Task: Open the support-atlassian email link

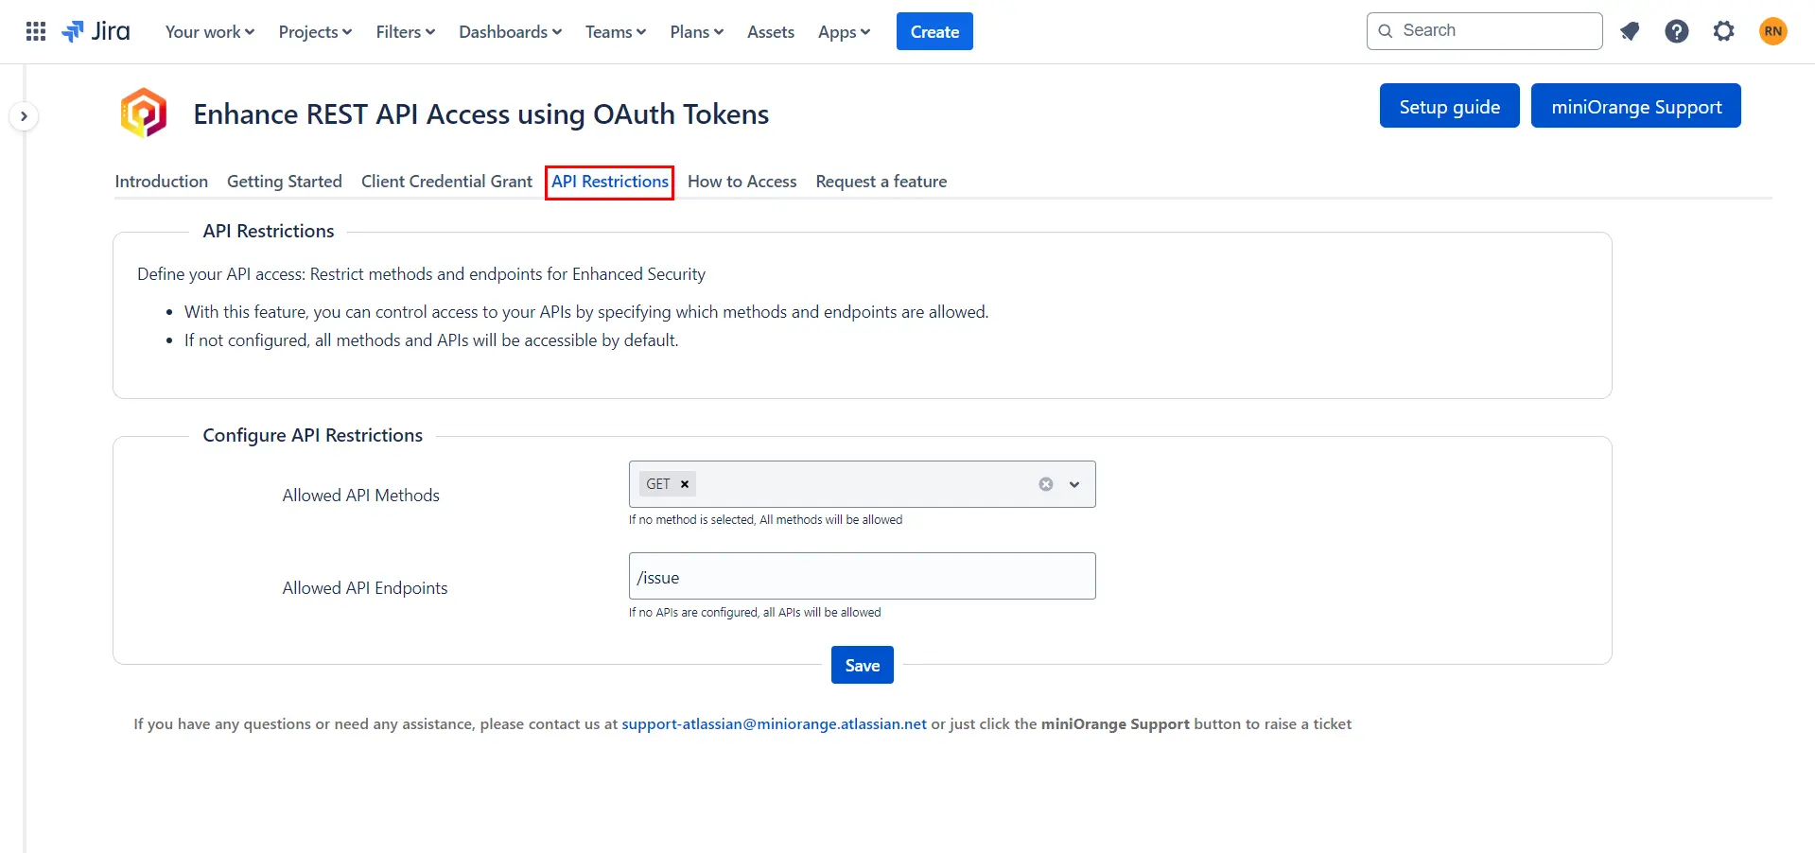Action: click(x=775, y=724)
